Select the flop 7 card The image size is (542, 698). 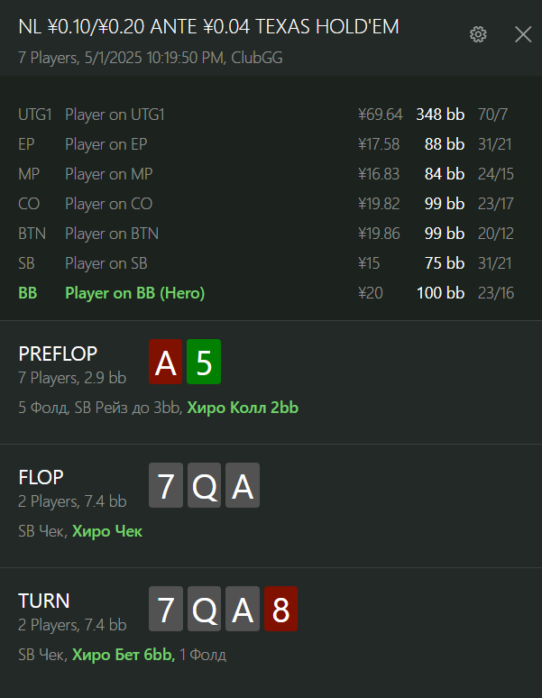(166, 485)
